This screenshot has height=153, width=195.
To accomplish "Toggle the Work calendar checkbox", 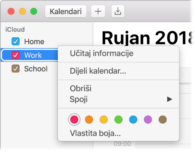I will click(x=15, y=55).
